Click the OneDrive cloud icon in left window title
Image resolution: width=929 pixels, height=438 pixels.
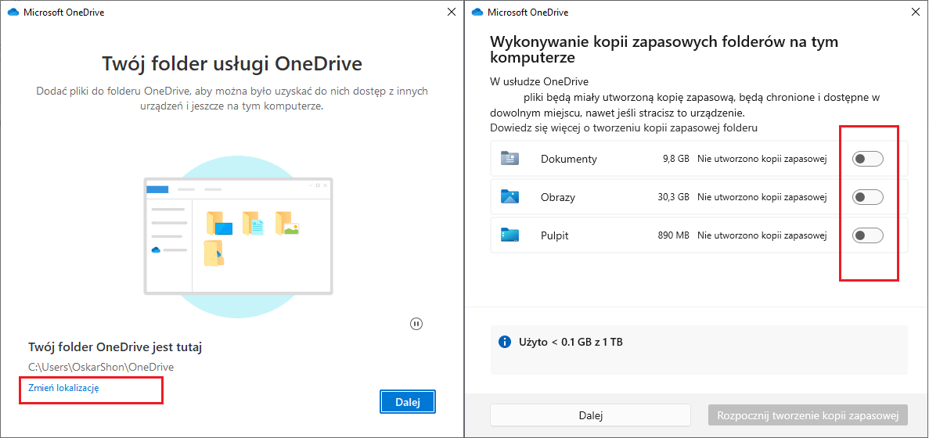(x=13, y=12)
